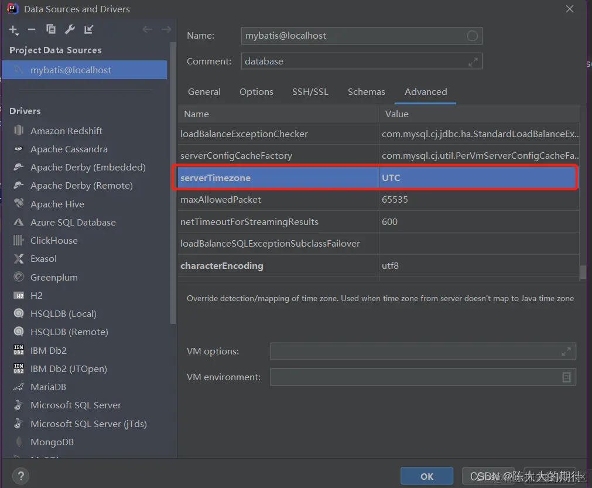Select the MariaDB seal icon
The image size is (592, 488).
tap(19, 387)
